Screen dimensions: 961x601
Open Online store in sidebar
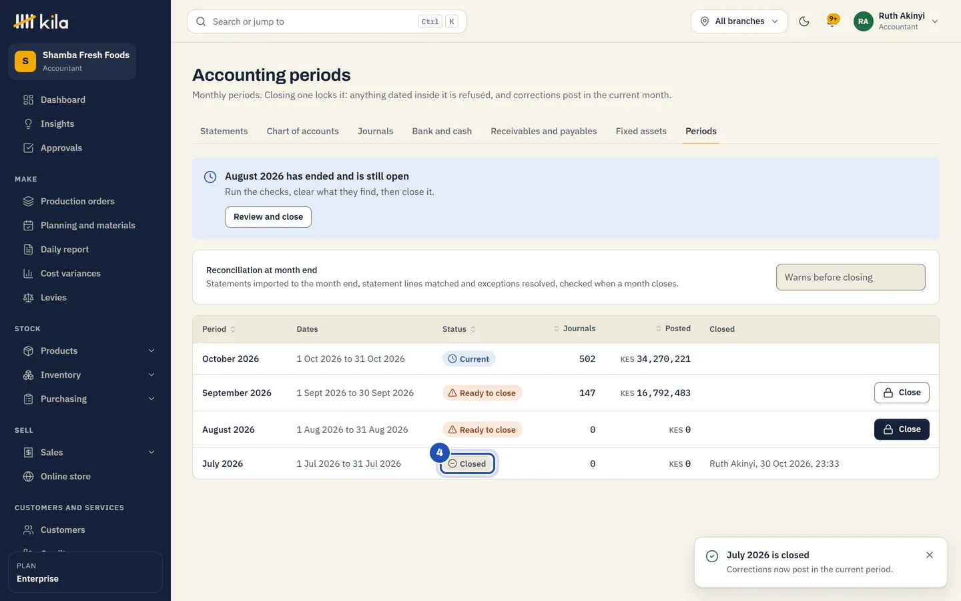click(x=85, y=477)
